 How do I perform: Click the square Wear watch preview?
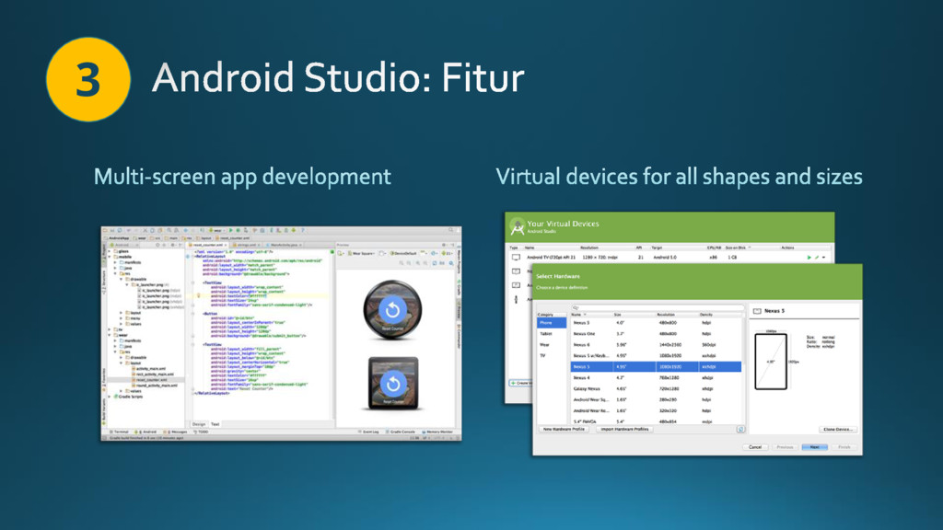coord(393,384)
